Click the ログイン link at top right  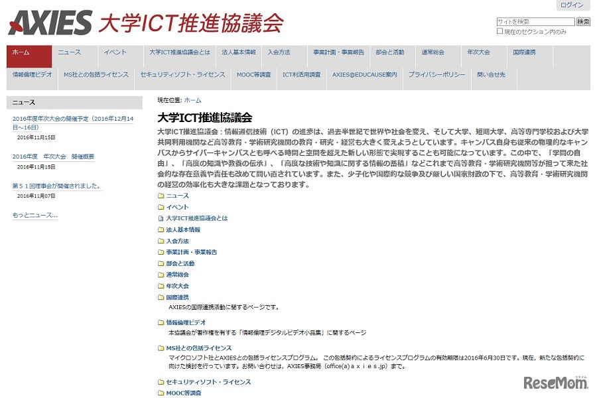pyautogui.click(x=572, y=5)
